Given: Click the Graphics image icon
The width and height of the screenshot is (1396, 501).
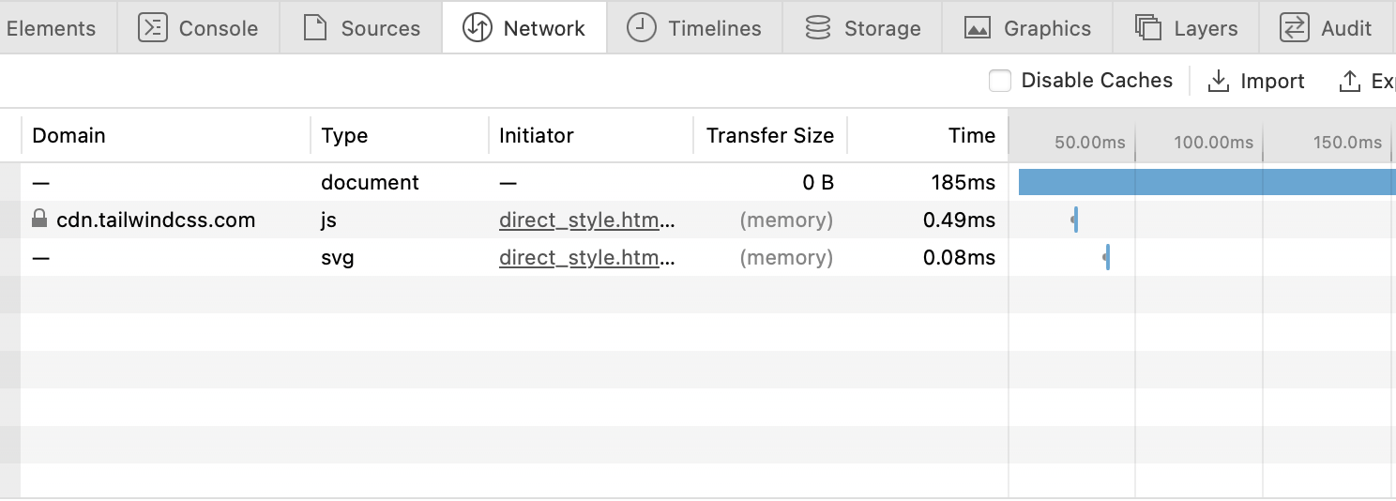Looking at the screenshot, I should [978, 28].
